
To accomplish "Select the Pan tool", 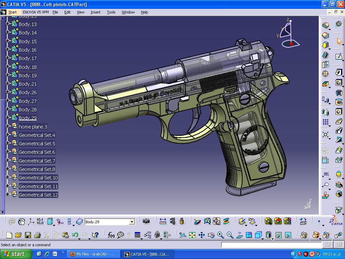I will [201, 235].
